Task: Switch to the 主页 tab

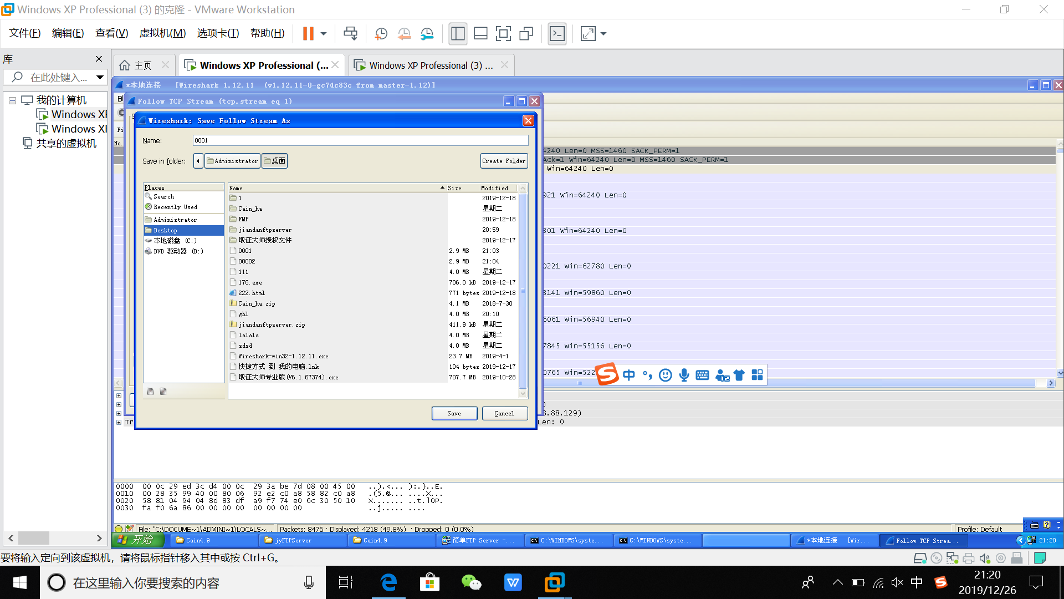Action: pos(136,65)
